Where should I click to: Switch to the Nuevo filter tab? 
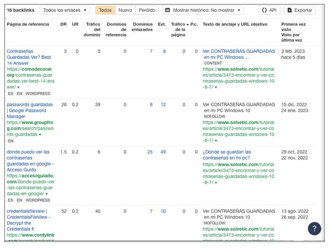(x=125, y=10)
